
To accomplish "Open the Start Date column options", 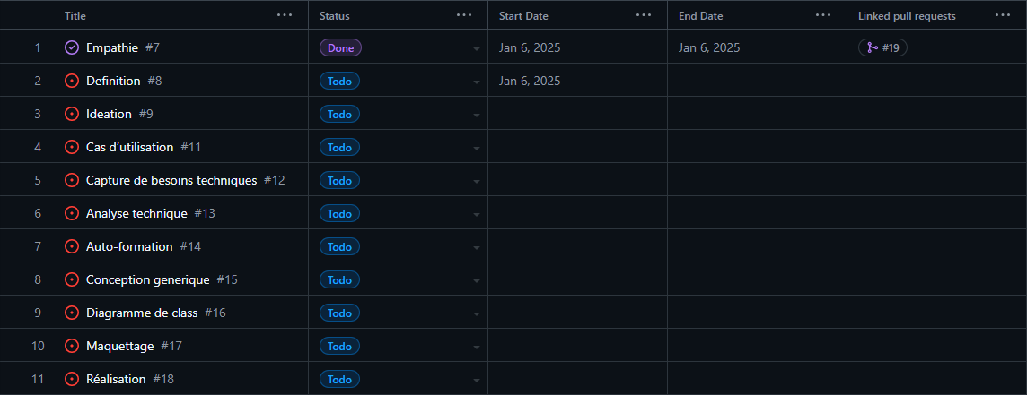I will 644,15.
